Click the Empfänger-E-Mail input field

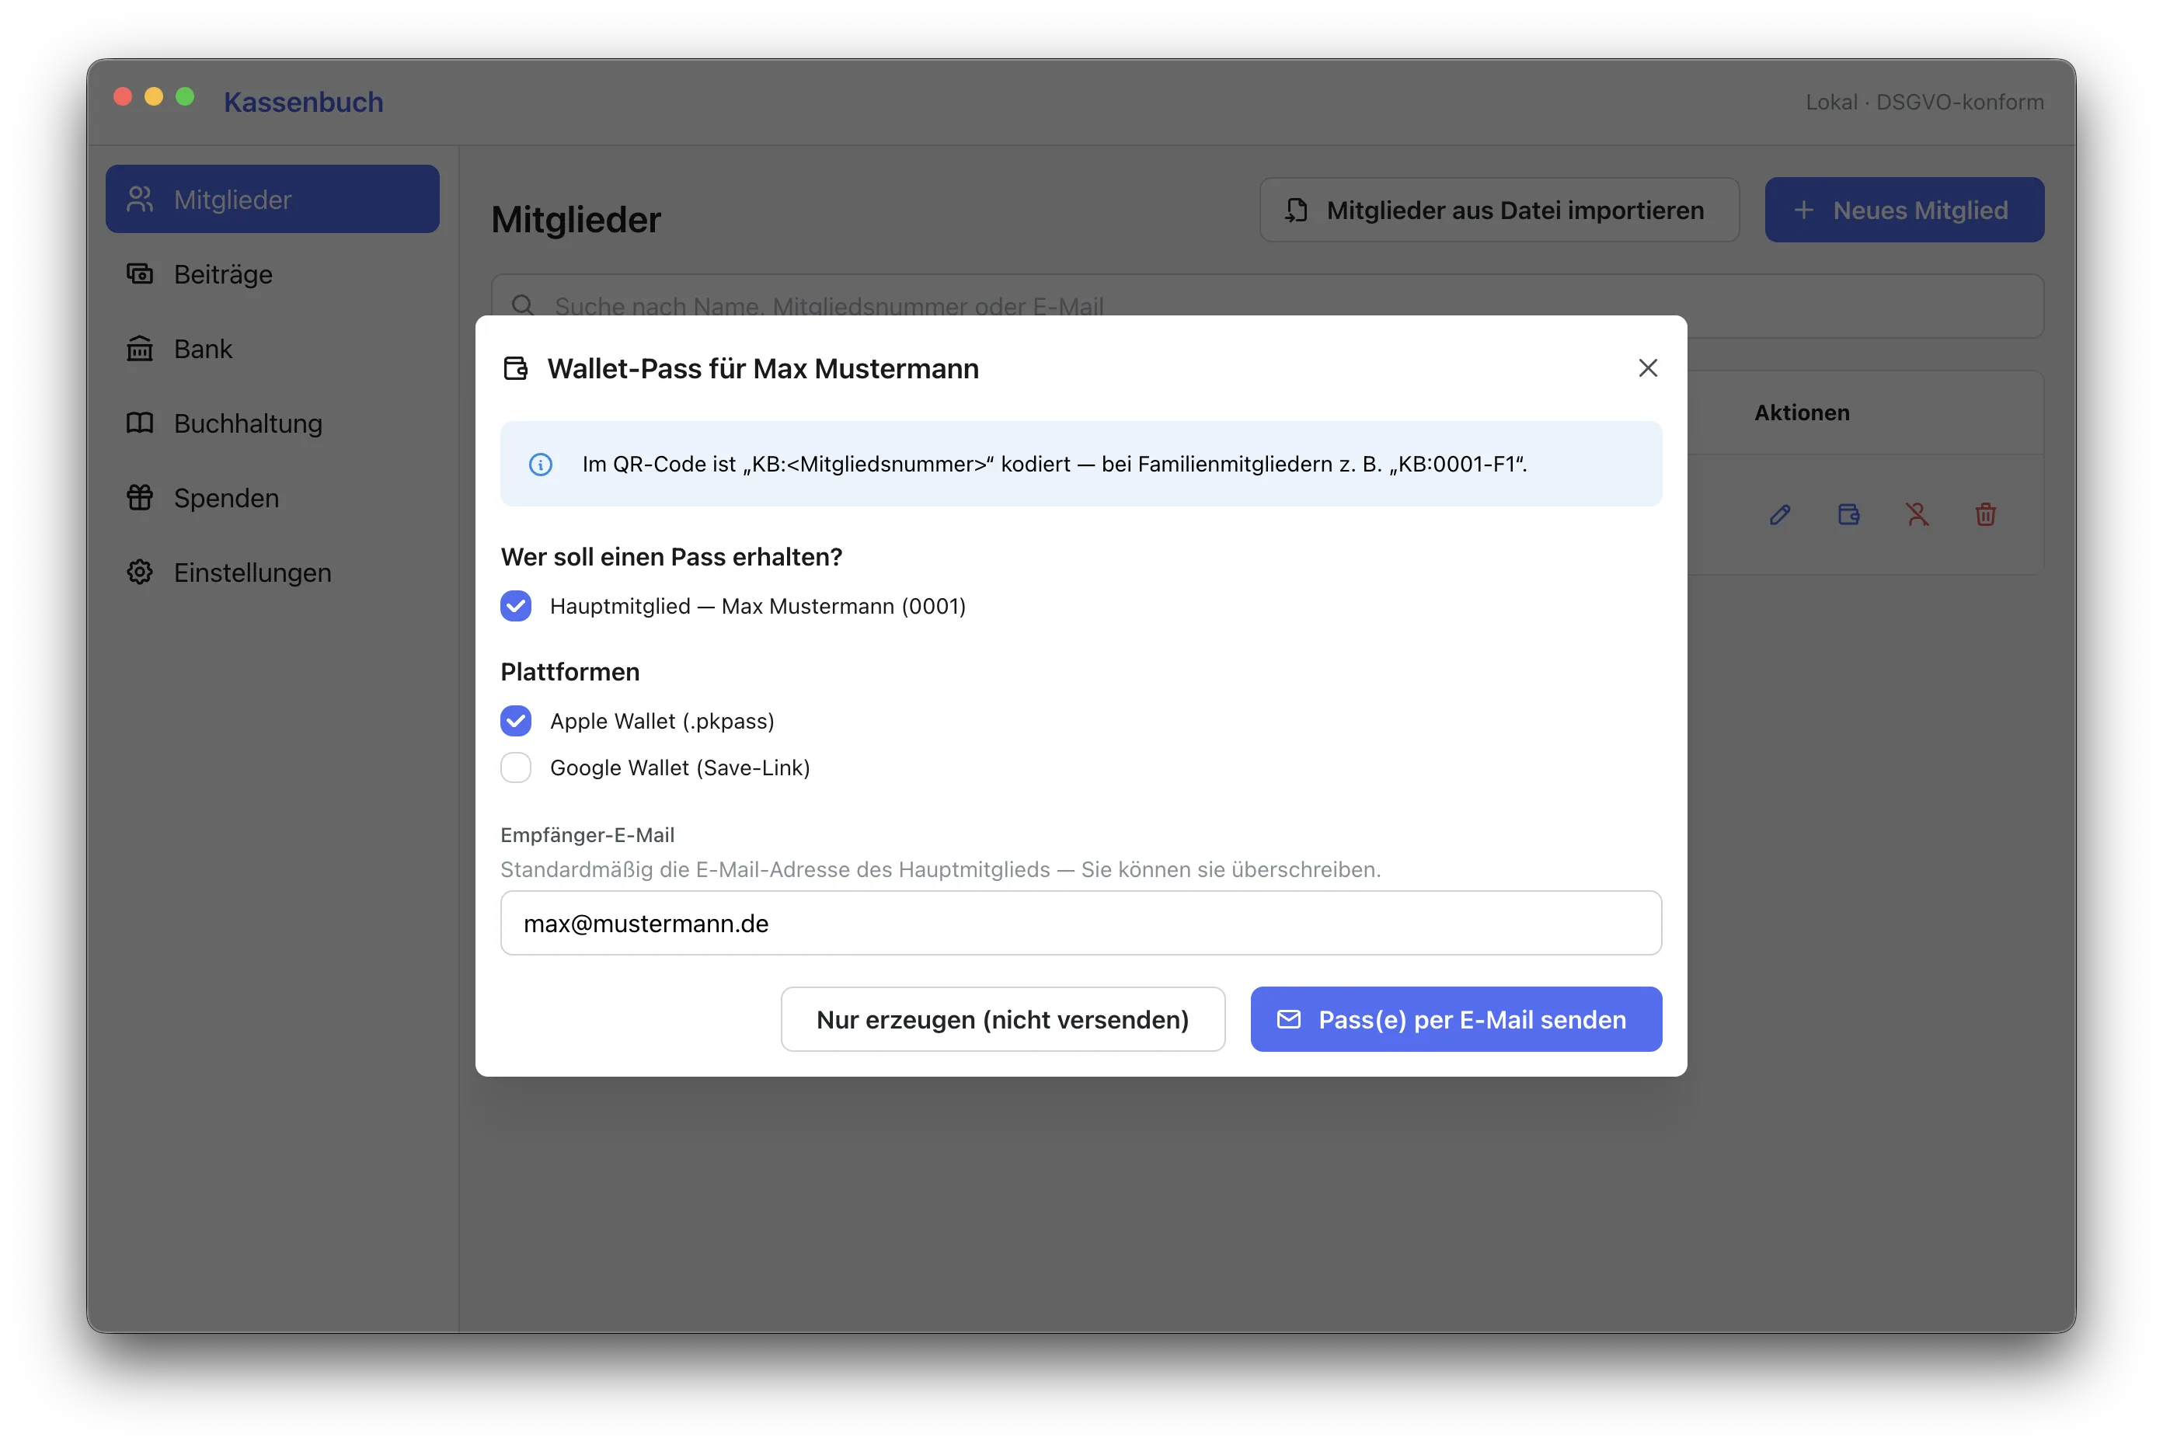pyautogui.click(x=1081, y=924)
